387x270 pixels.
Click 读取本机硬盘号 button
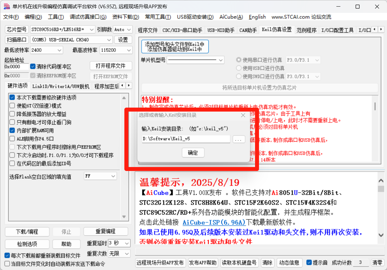tap(239, 263)
